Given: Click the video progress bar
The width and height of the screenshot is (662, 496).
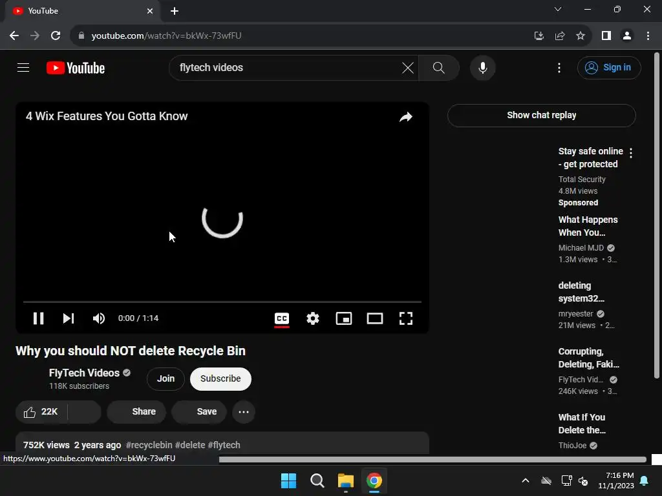Looking at the screenshot, I should pyautogui.click(x=222, y=302).
